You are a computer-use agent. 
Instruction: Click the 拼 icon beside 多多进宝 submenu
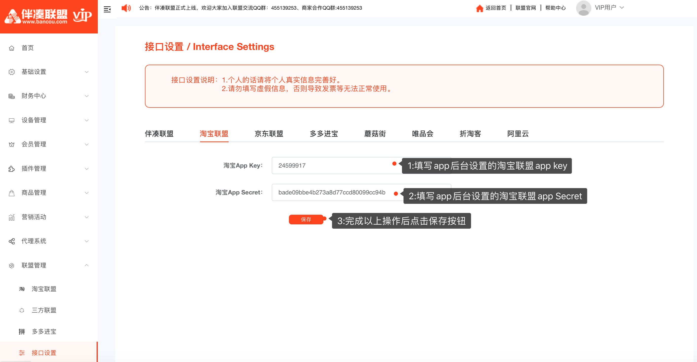click(22, 331)
